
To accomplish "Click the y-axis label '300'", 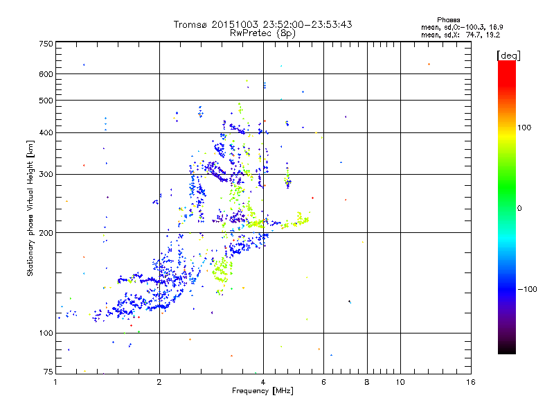I will (46, 174).
